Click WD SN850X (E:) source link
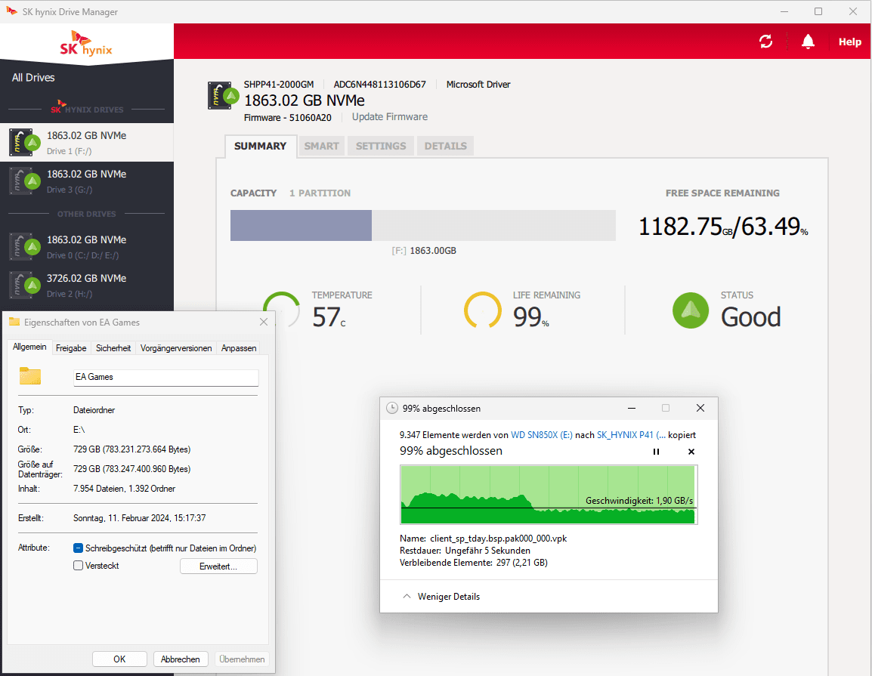The height and width of the screenshot is (676, 872). (542, 435)
